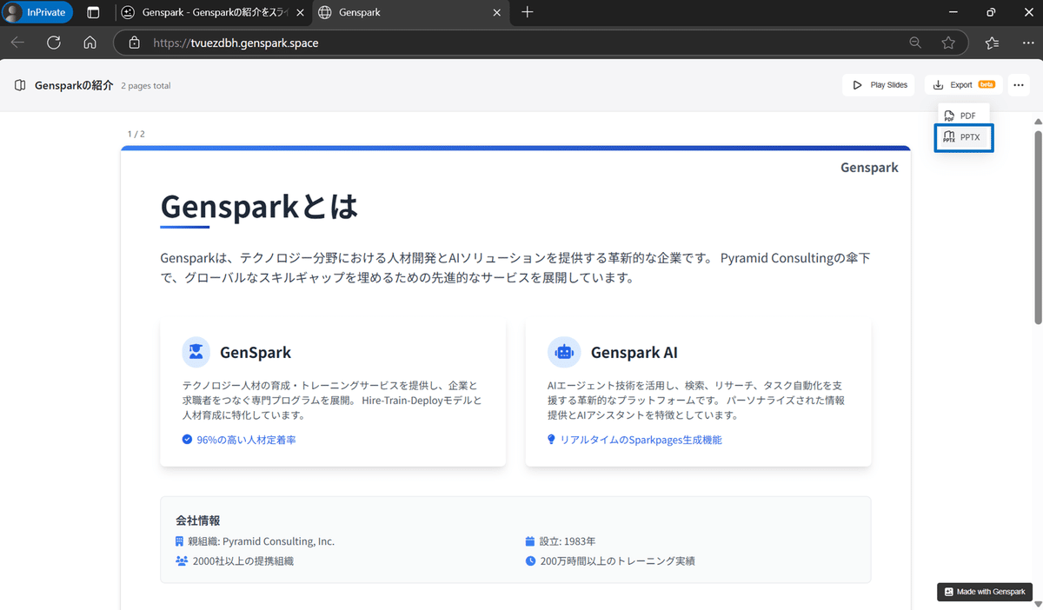The image size is (1043, 610).
Task: Choose PPTX from the Export menu
Action: (964, 136)
